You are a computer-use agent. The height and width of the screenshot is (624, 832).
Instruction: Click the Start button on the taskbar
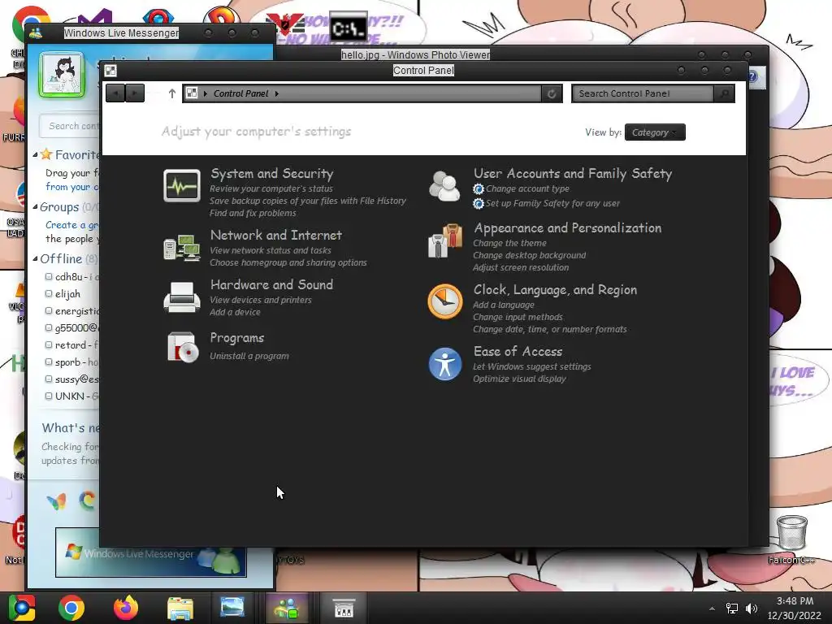coord(21,608)
